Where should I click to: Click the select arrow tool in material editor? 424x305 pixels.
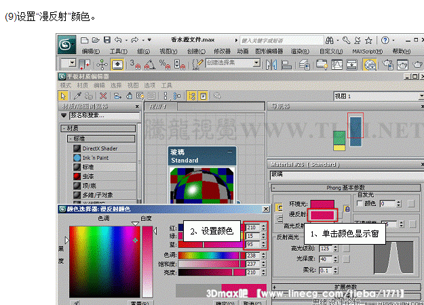pyautogui.click(x=63, y=96)
